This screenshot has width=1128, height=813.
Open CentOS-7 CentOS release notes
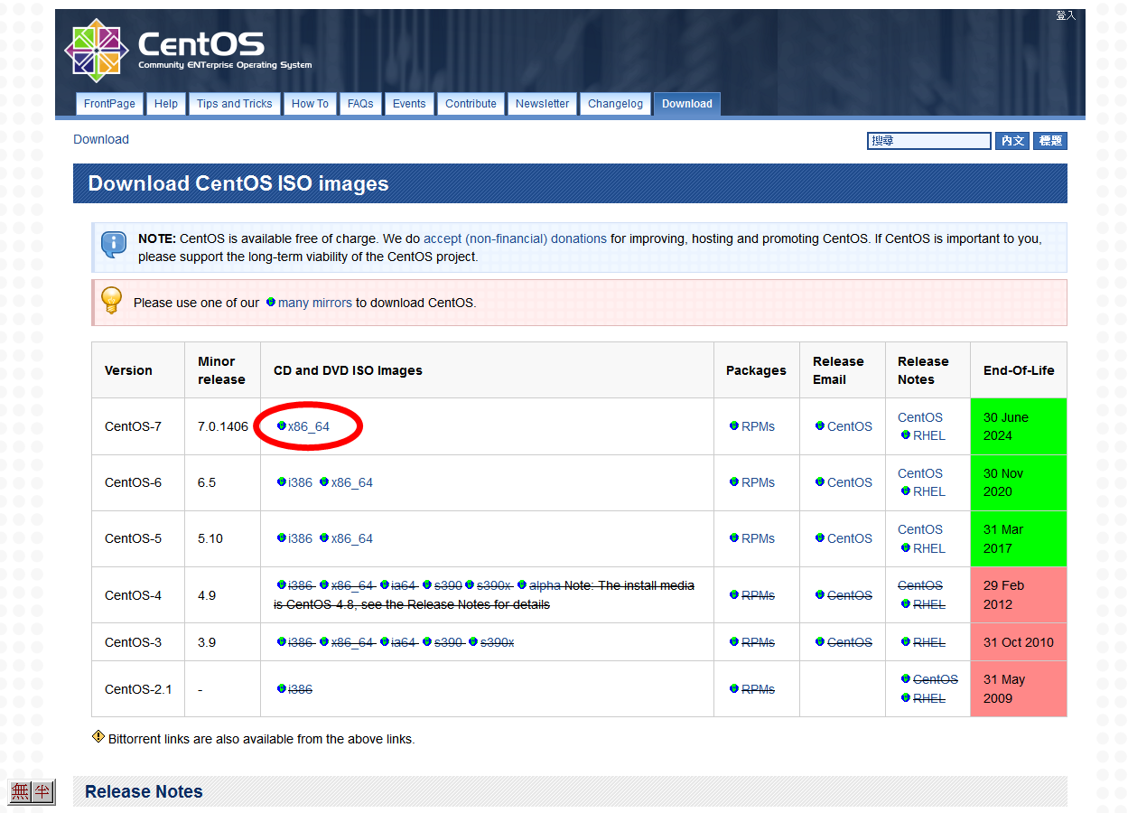click(x=920, y=417)
